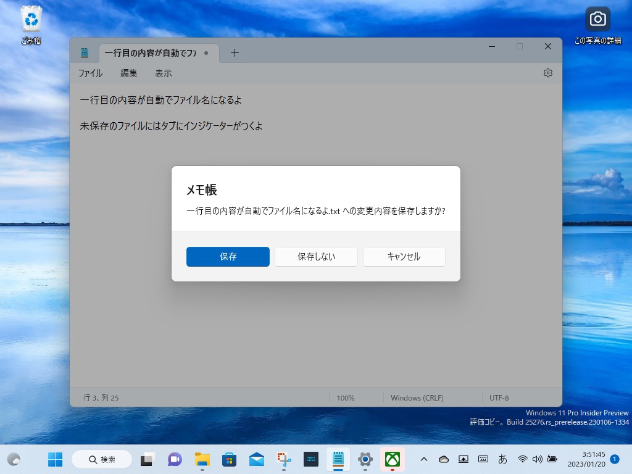Cancel the save dialog with キャンセル
The image size is (632, 474).
click(404, 257)
